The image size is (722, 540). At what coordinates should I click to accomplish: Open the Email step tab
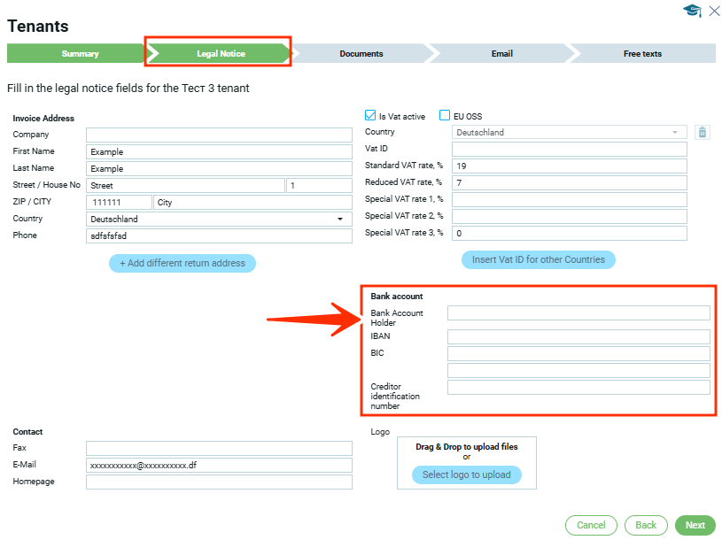501,54
